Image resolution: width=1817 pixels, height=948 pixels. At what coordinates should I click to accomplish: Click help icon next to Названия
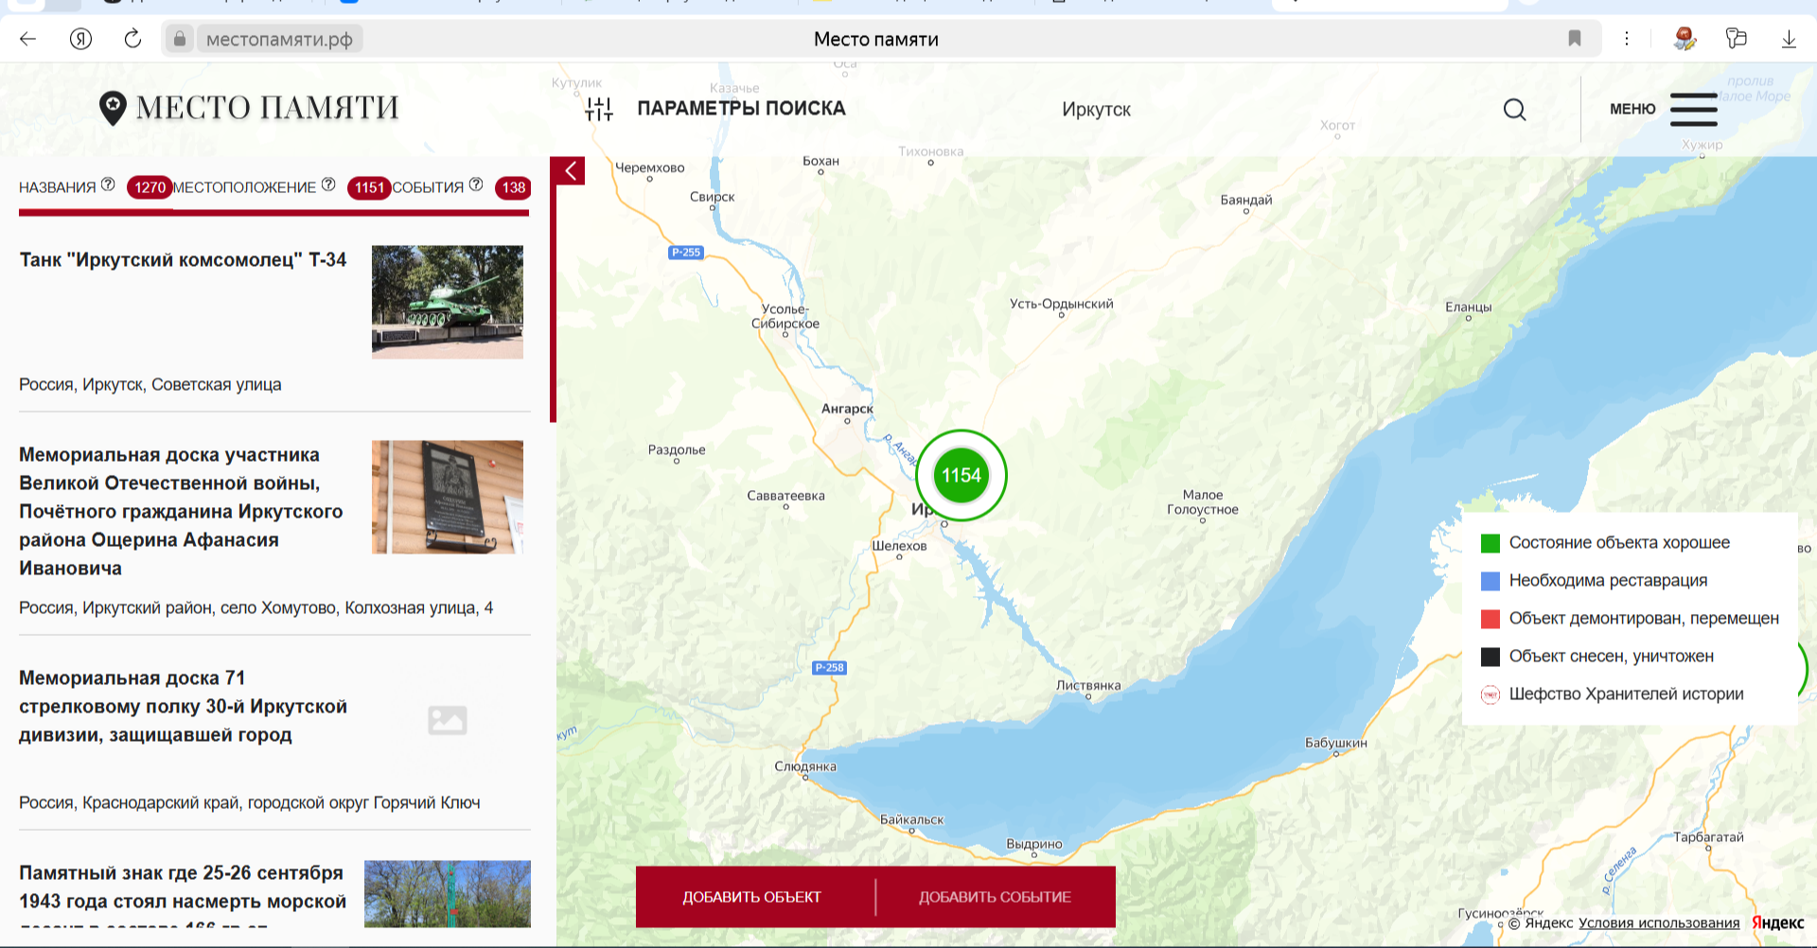(108, 184)
